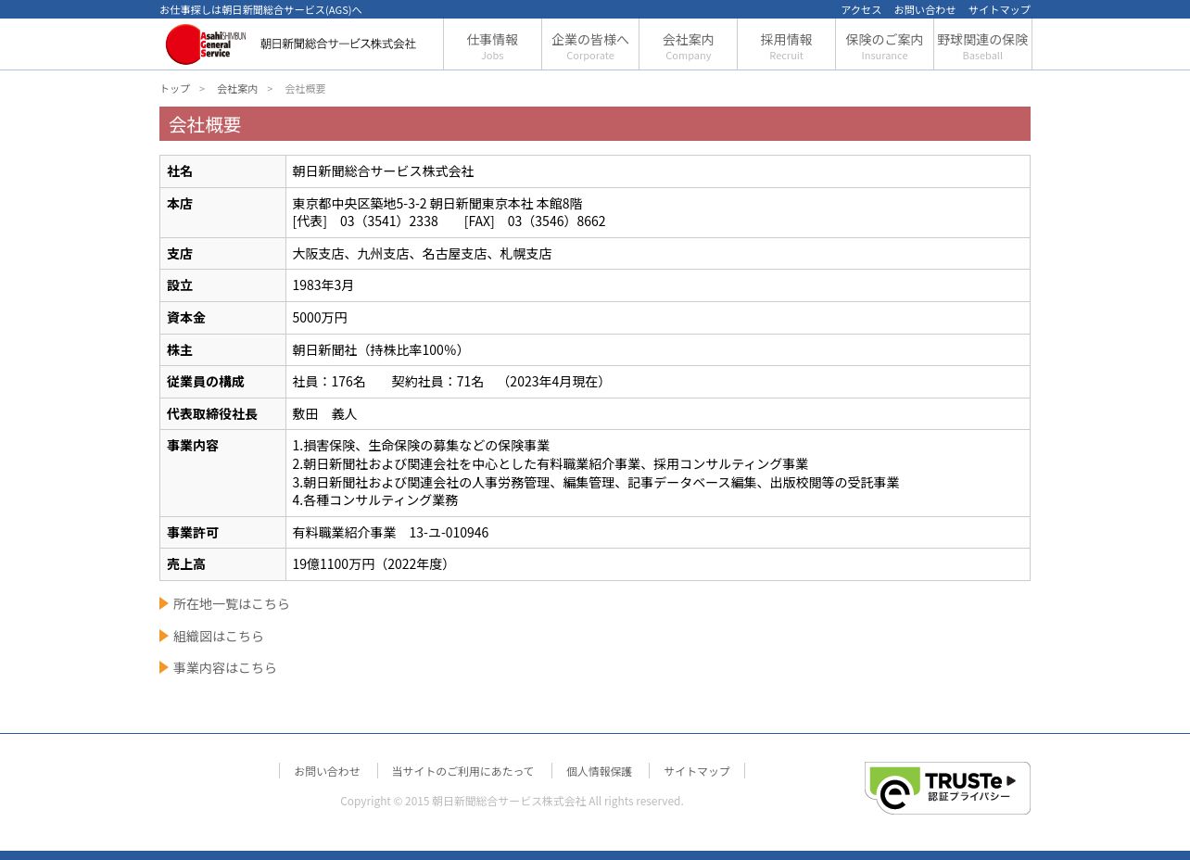Click the orange arrow beside 組織図はこちら
The width and height of the screenshot is (1190, 860).
click(x=164, y=636)
